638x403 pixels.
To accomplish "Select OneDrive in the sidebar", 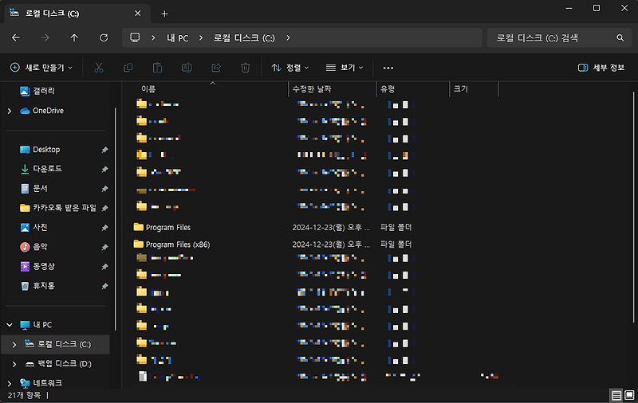I will [42, 111].
